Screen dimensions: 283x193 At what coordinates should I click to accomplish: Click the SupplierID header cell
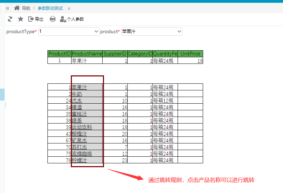coord(115,54)
